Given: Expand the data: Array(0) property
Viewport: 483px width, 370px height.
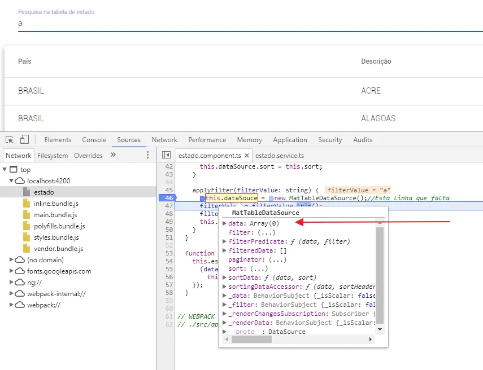Looking at the screenshot, I should pyautogui.click(x=225, y=224).
